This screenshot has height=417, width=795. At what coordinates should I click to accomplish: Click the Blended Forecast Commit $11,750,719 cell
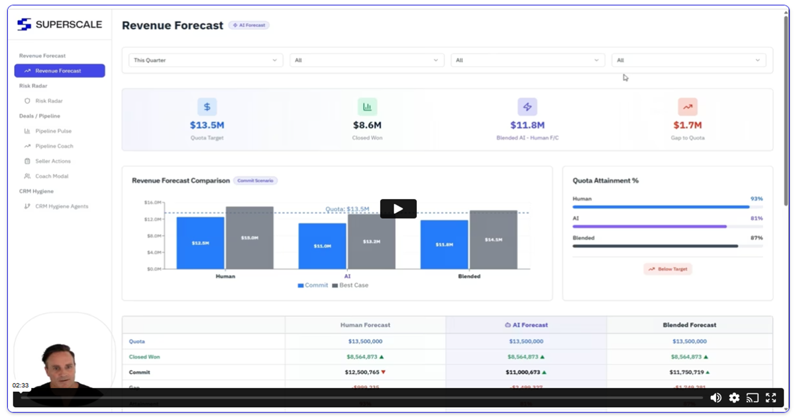coord(690,372)
